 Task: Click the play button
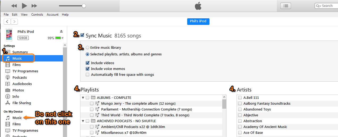tap(24, 6)
